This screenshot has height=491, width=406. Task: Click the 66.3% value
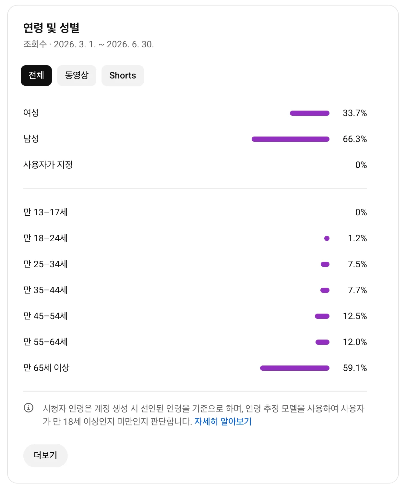[355, 139]
